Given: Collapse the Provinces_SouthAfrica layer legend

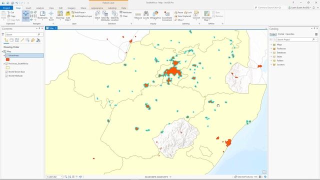Looking at the screenshot, I should [4, 63].
